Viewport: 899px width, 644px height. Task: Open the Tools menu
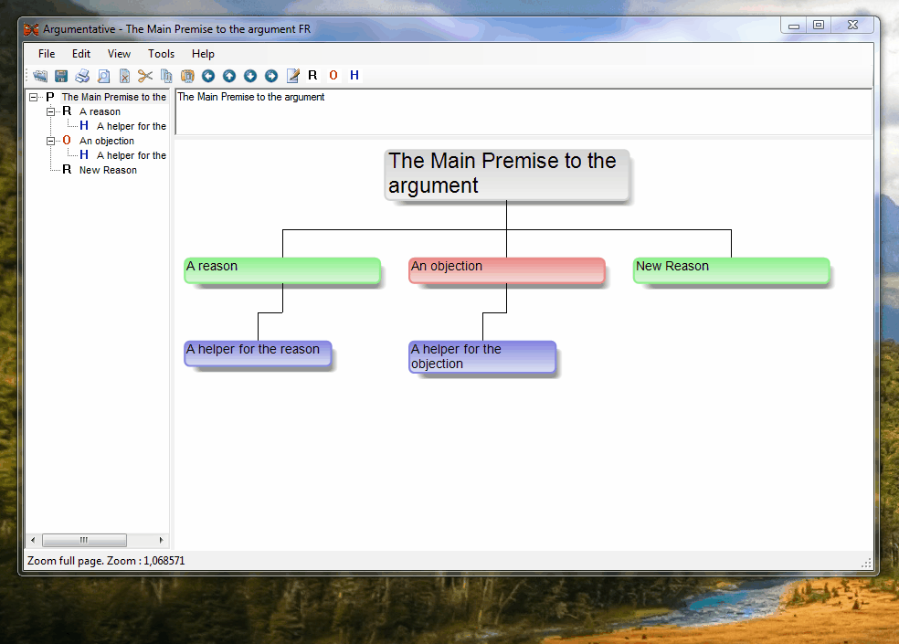(161, 54)
